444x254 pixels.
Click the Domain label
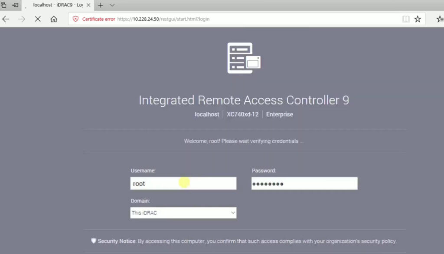[x=140, y=201]
